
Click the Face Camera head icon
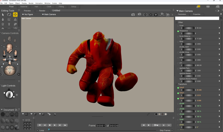point(10,39)
